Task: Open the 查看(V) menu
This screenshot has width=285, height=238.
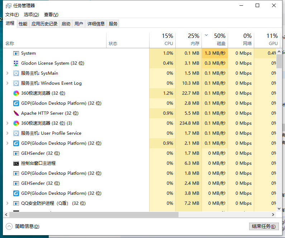Action: [51, 15]
